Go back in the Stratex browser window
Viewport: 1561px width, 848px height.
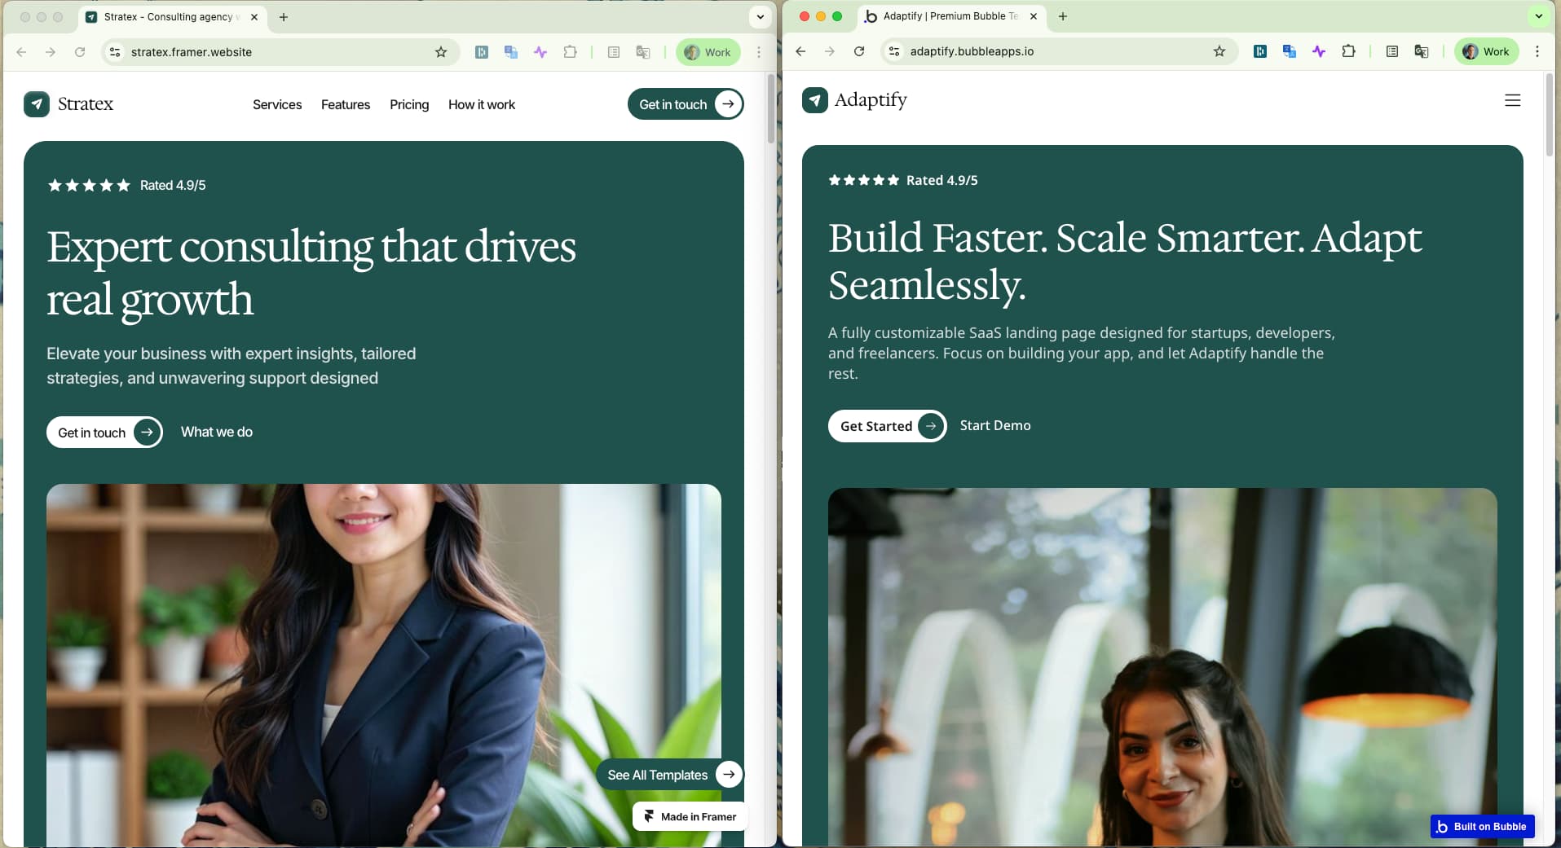(x=22, y=52)
